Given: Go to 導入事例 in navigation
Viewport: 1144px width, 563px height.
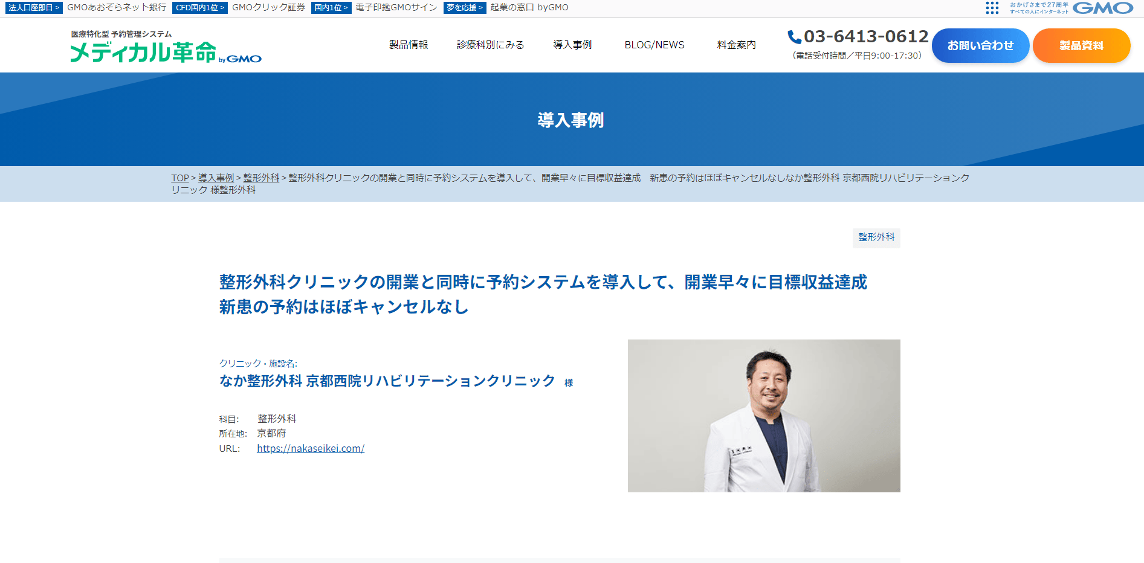Looking at the screenshot, I should click(572, 45).
